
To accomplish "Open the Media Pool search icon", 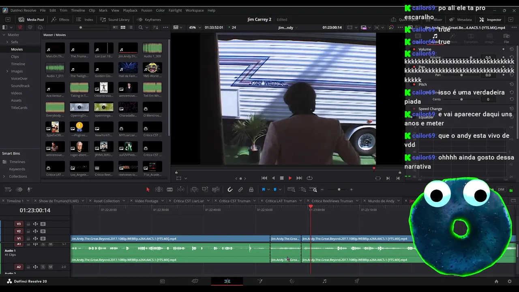I will 140,28.
